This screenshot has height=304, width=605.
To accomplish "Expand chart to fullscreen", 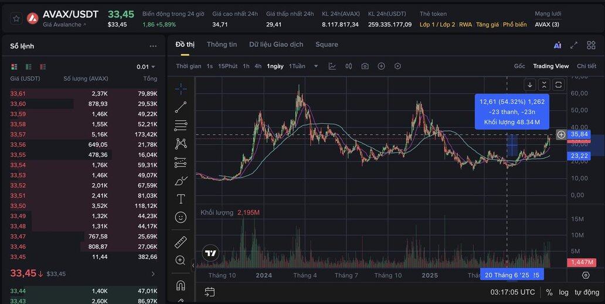I will pos(574,45).
